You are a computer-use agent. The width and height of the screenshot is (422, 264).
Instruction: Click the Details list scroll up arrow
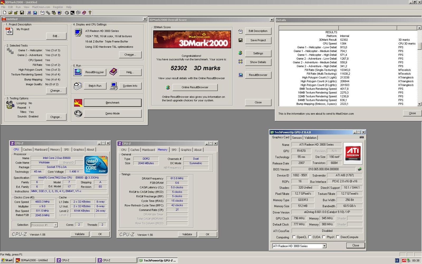[x=419, y=28]
